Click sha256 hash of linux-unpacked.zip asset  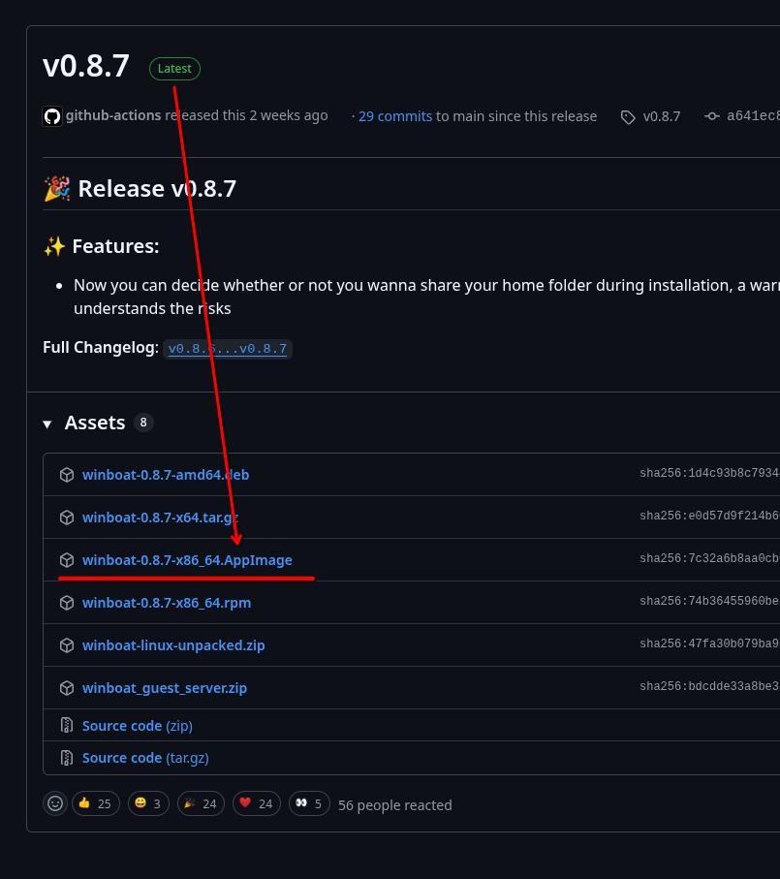click(709, 644)
